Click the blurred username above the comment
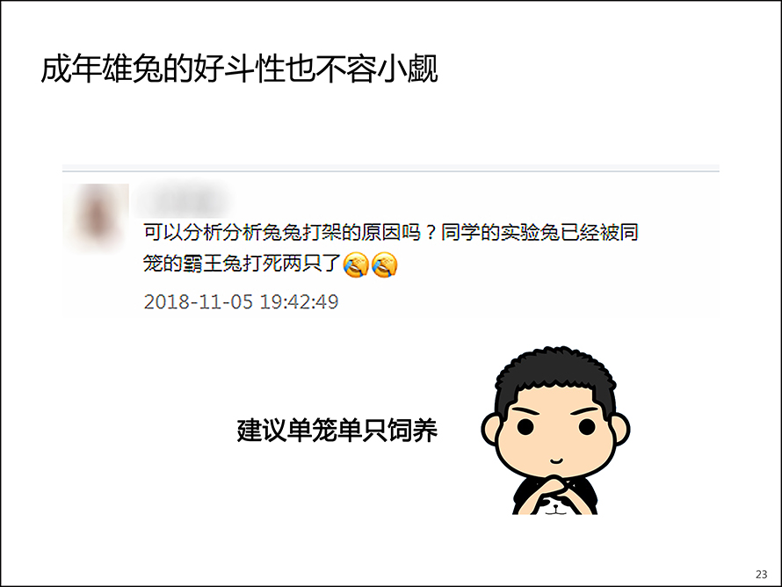 183,201
